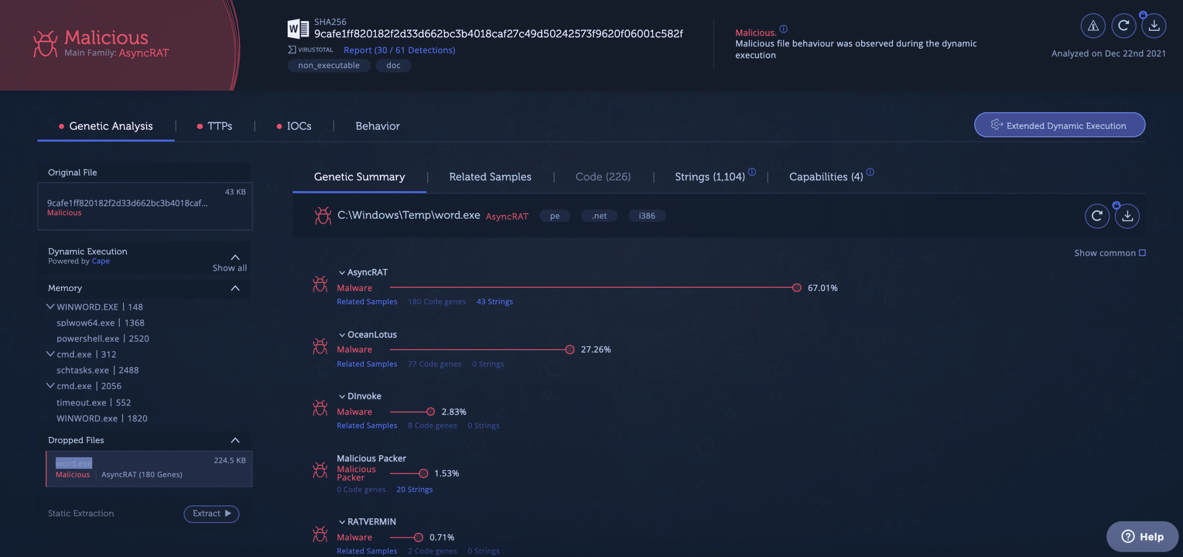Click the warning triangle icon in header

tap(1093, 26)
